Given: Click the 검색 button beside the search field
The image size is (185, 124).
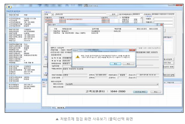Looking at the screenshot, I should tap(114, 14).
